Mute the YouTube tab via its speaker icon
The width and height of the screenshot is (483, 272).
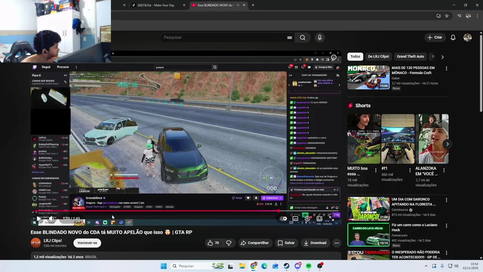click(238, 5)
